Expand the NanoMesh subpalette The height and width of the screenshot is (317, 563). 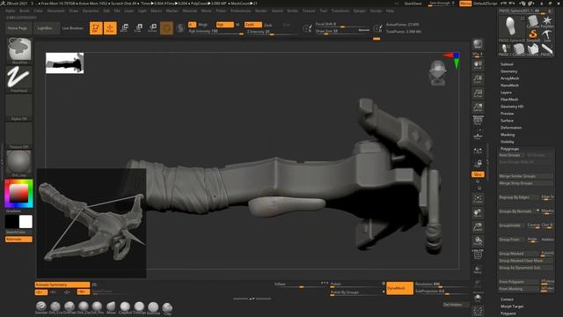pyautogui.click(x=510, y=85)
